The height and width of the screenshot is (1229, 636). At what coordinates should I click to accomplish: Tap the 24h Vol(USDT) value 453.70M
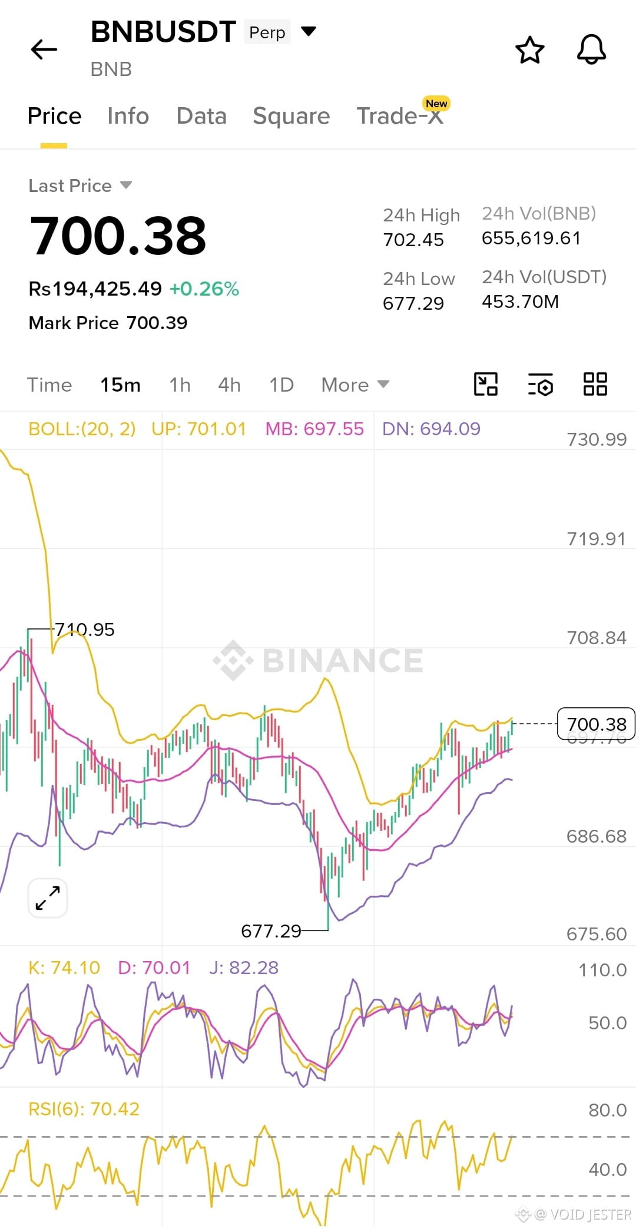click(x=521, y=302)
